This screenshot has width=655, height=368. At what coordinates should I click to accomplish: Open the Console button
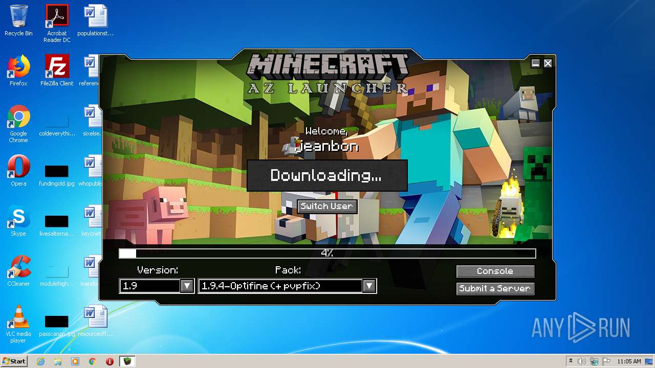pyautogui.click(x=495, y=271)
